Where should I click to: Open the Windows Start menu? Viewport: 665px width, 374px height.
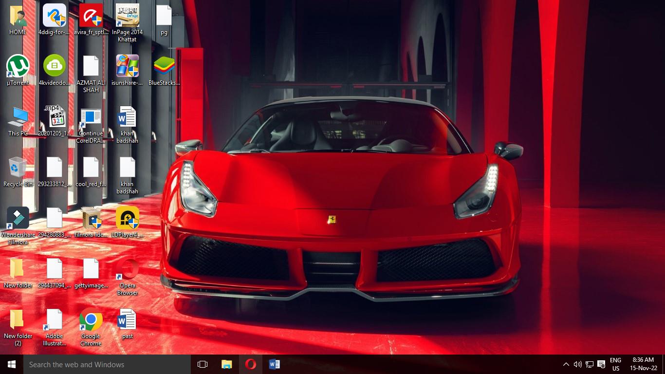coord(12,364)
